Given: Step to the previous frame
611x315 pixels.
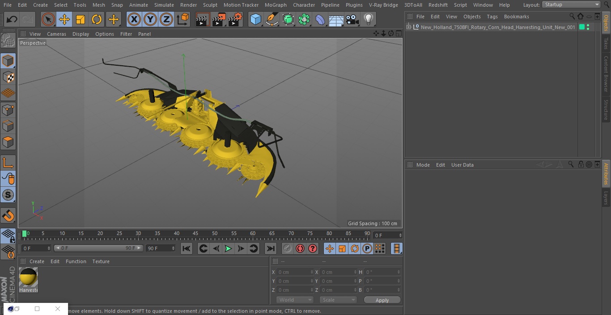Looking at the screenshot, I should coord(216,248).
